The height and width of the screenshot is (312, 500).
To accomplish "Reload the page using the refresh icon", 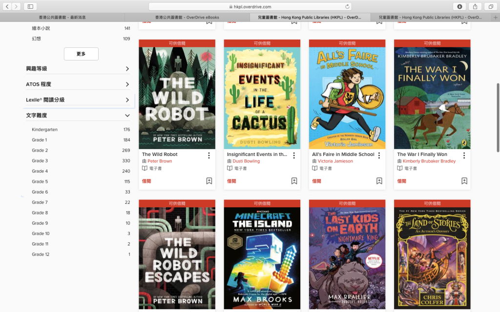I will point(347,7).
